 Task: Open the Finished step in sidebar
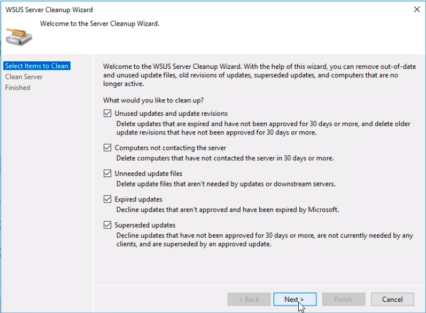(x=18, y=87)
